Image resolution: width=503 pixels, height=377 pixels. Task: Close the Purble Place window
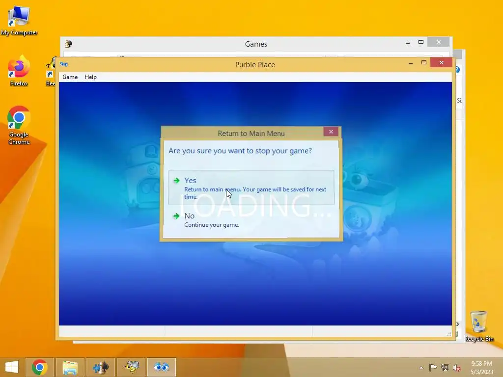coord(442,62)
